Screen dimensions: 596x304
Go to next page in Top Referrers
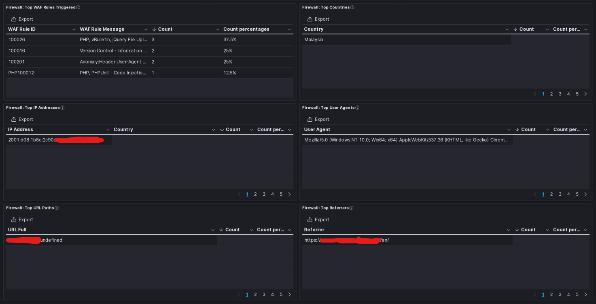(x=585, y=294)
